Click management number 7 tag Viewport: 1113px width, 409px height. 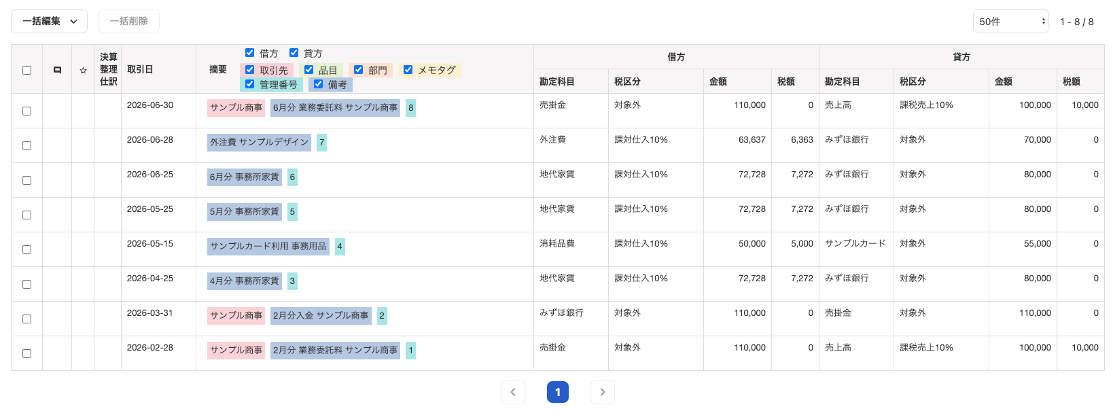click(x=321, y=142)
